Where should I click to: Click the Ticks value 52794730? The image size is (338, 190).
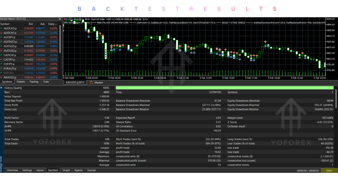tap(215, 92)
